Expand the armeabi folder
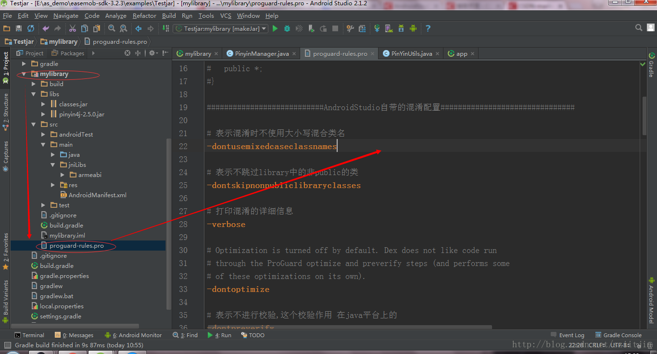 (63, 175)
